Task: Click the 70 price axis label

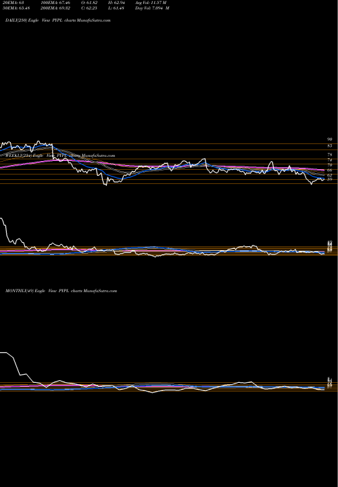Action: [330, 165]
